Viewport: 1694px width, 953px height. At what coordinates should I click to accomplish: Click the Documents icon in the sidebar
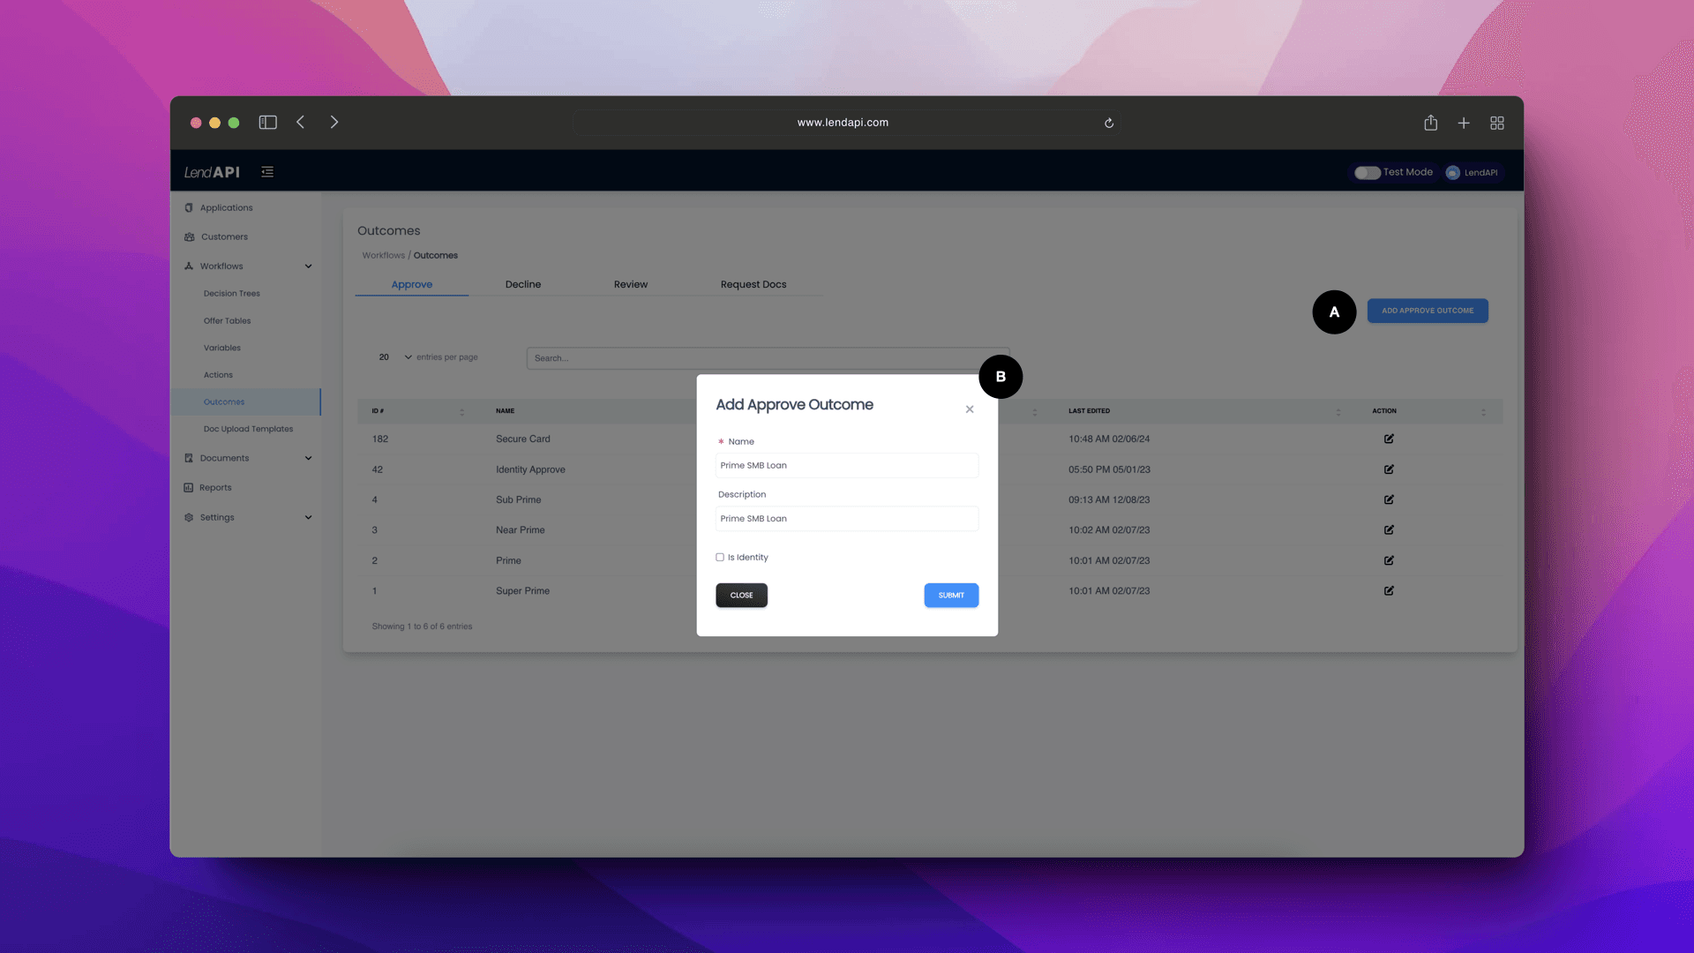[x=189, y=458]
